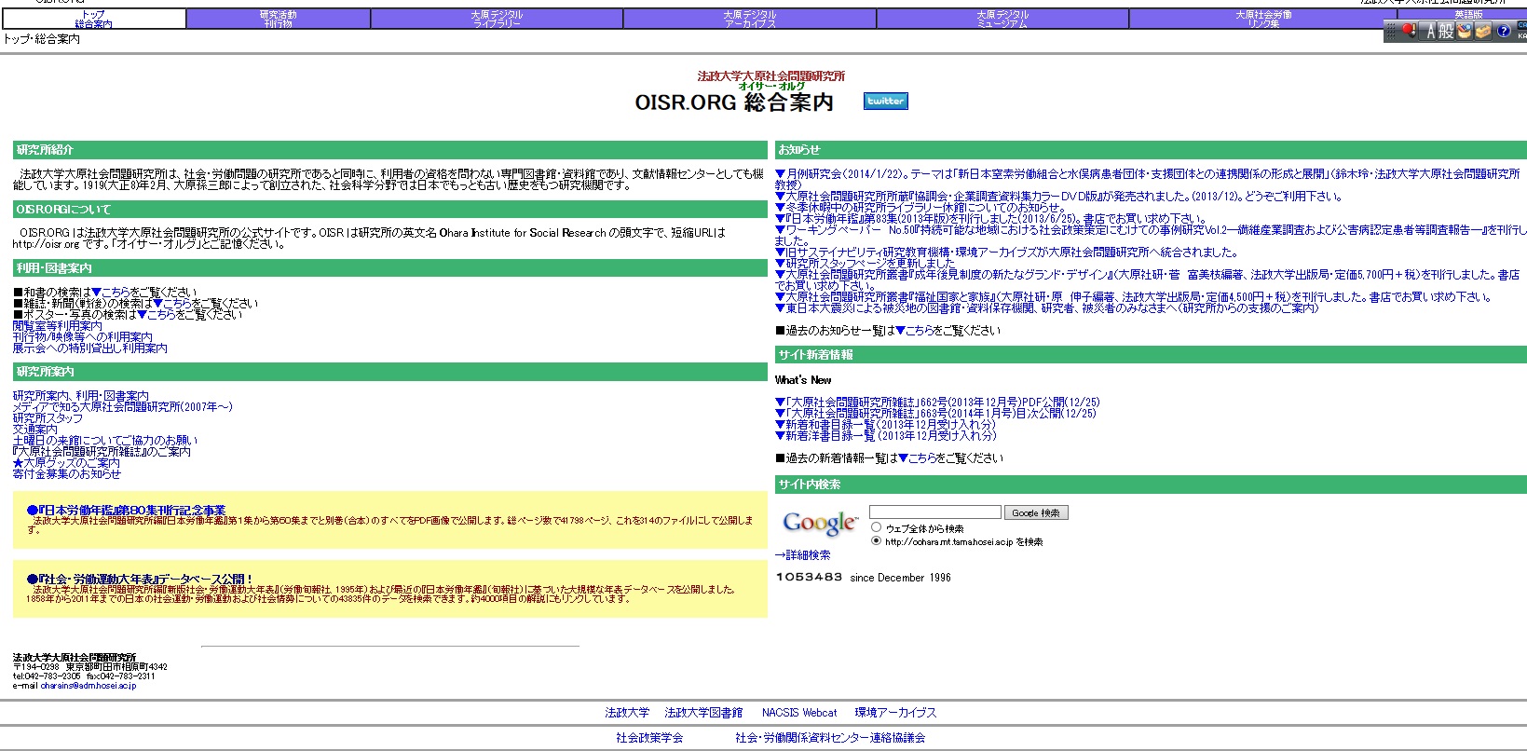
Task: Open the '閲覧室等利用案内' link
Action: (x=58, y=326)
